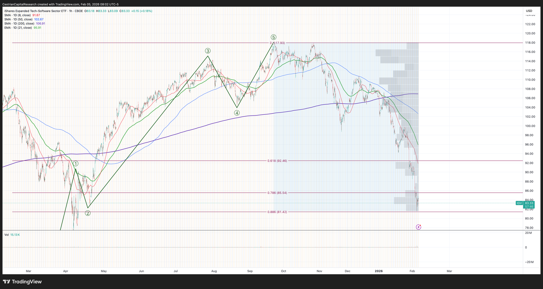This screenshot has width=543, height=289.
Task: Select the circled wave 3 label
Action: tap(208, 51)
